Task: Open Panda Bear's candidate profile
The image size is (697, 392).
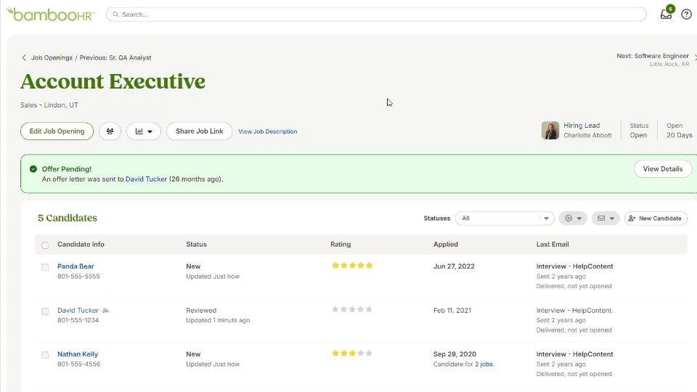Action: click(76, 266)
